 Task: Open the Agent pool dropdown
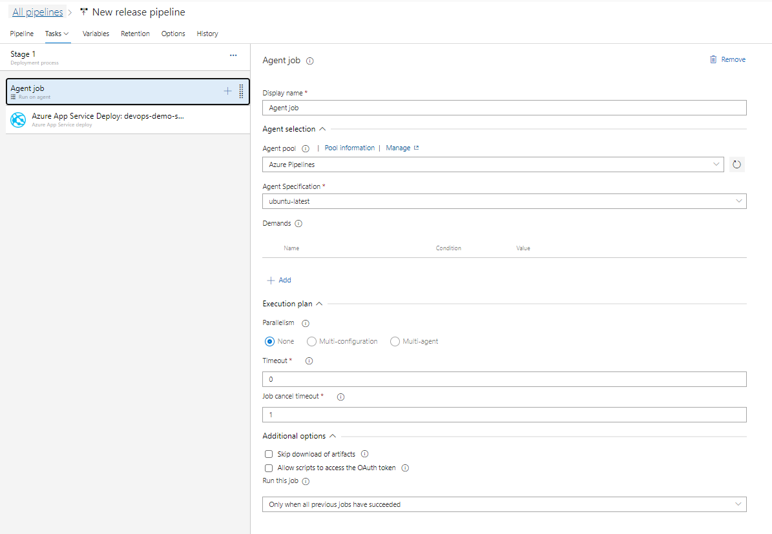click(x=493, y=164)
